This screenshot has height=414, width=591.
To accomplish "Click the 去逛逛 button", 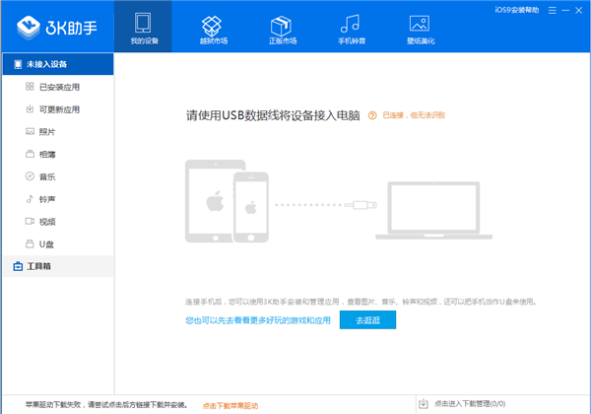I will pyautogui.click(x=367, y=320).
